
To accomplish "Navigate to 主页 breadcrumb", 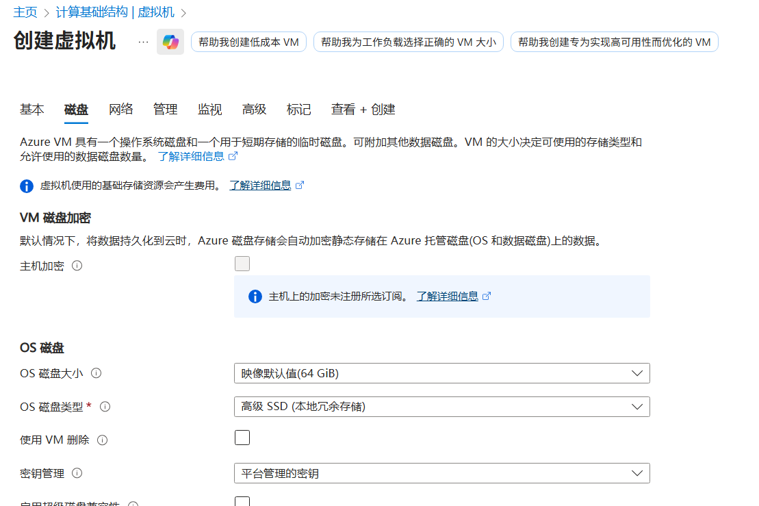I will click(25, 12).
